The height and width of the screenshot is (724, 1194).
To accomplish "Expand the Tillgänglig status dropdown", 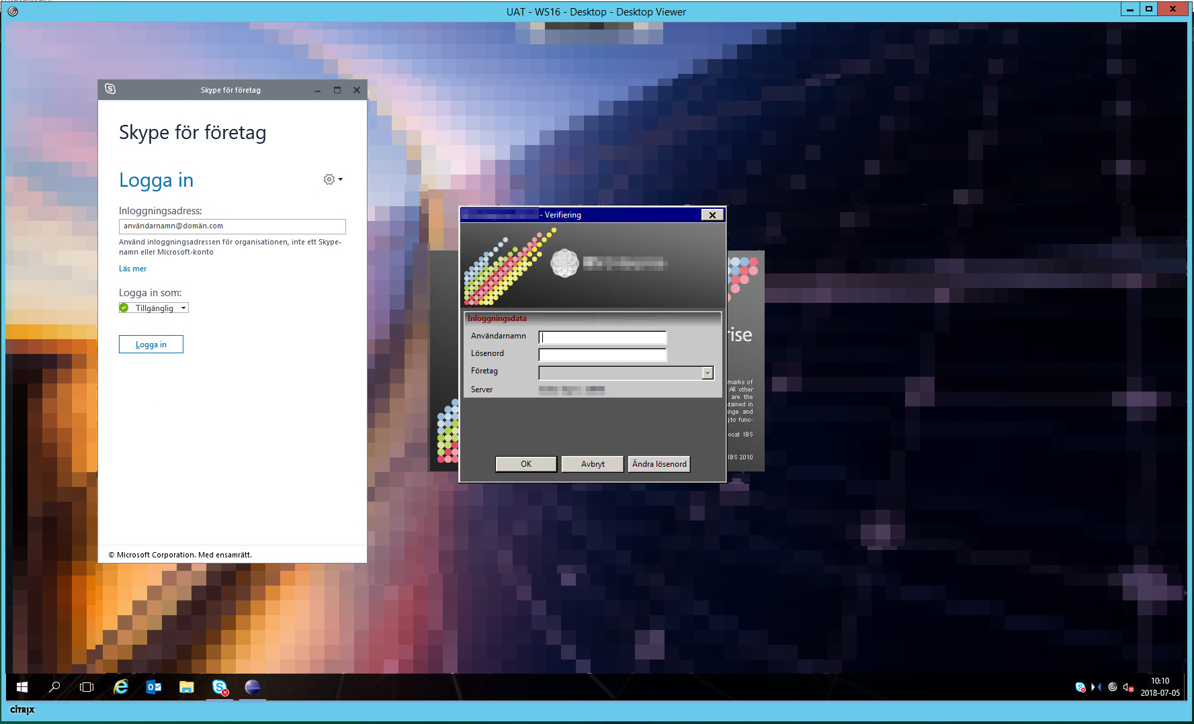I will point(183,308).
